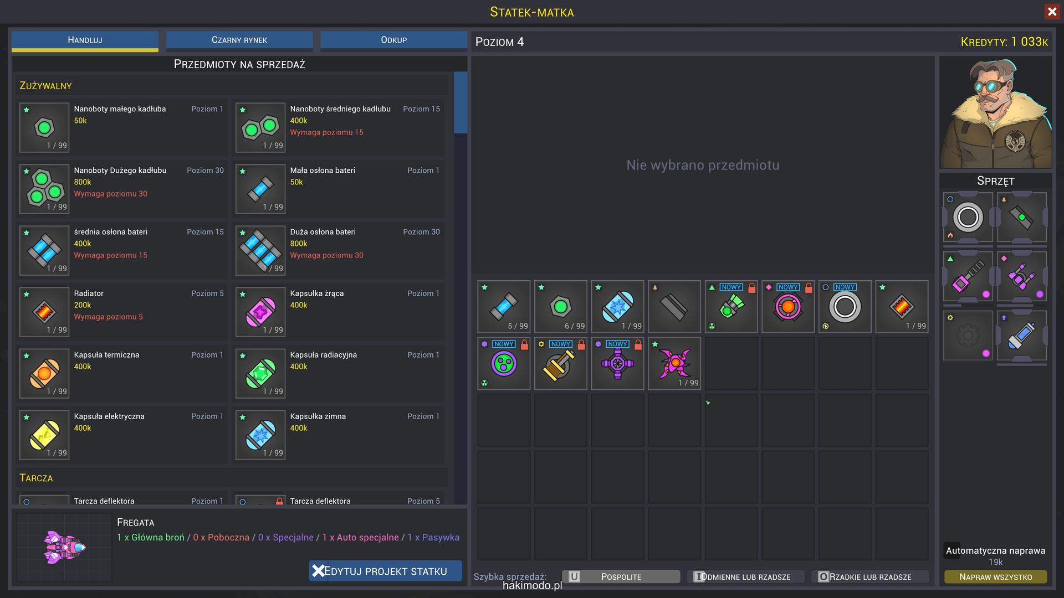Switch to Czarny rynek tab
This screenshot has width=1064, height=598.
point(239,40)
